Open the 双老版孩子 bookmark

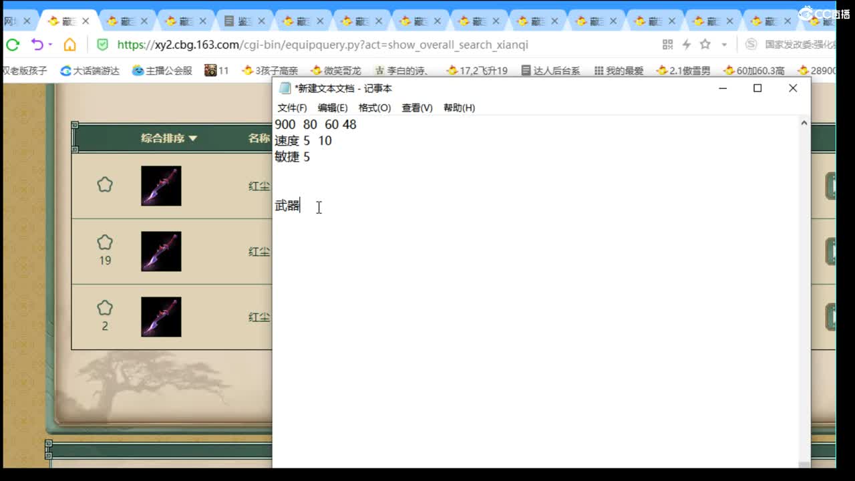tap(25, 70)
